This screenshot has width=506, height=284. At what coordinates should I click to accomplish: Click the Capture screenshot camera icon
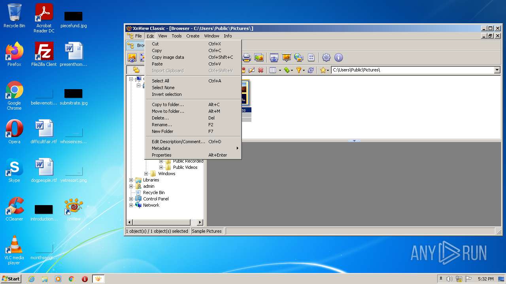[274, 58]
